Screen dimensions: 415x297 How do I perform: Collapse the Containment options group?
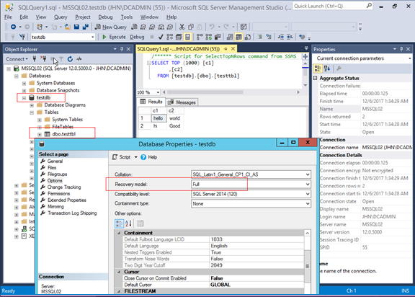click(119, 233)
